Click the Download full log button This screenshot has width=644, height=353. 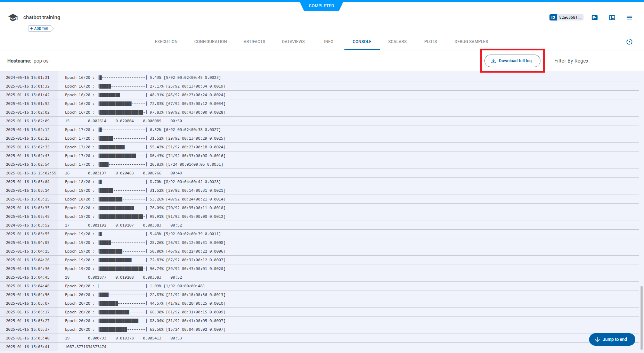[512, 60]
